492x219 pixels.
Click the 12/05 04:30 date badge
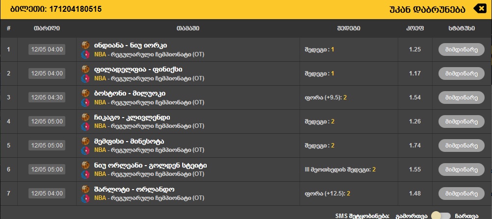point(47,97)
